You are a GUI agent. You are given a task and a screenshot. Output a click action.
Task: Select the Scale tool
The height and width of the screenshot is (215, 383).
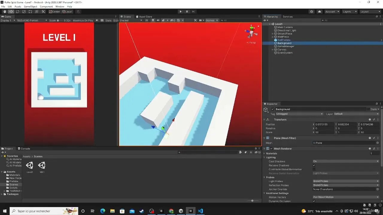[24, 12]
